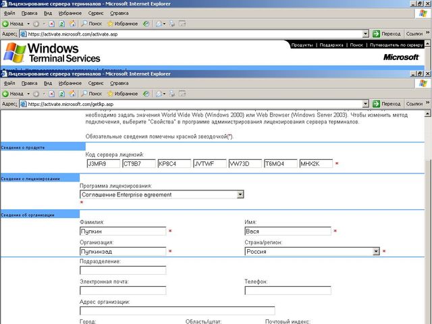This screenshot has height=324, width=432.
Task: Open Поиск in front window toolbar
Action: click(x=92, y=94)
